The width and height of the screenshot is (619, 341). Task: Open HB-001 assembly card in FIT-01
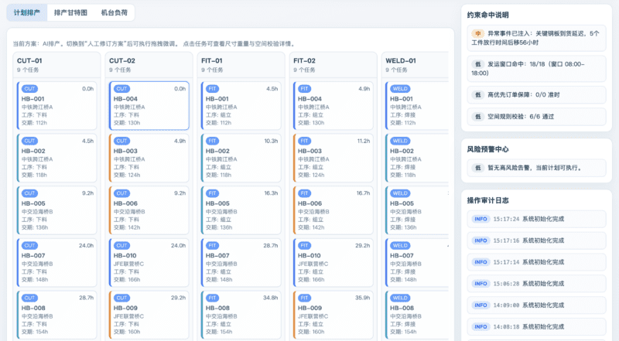[x=241, y=105]
